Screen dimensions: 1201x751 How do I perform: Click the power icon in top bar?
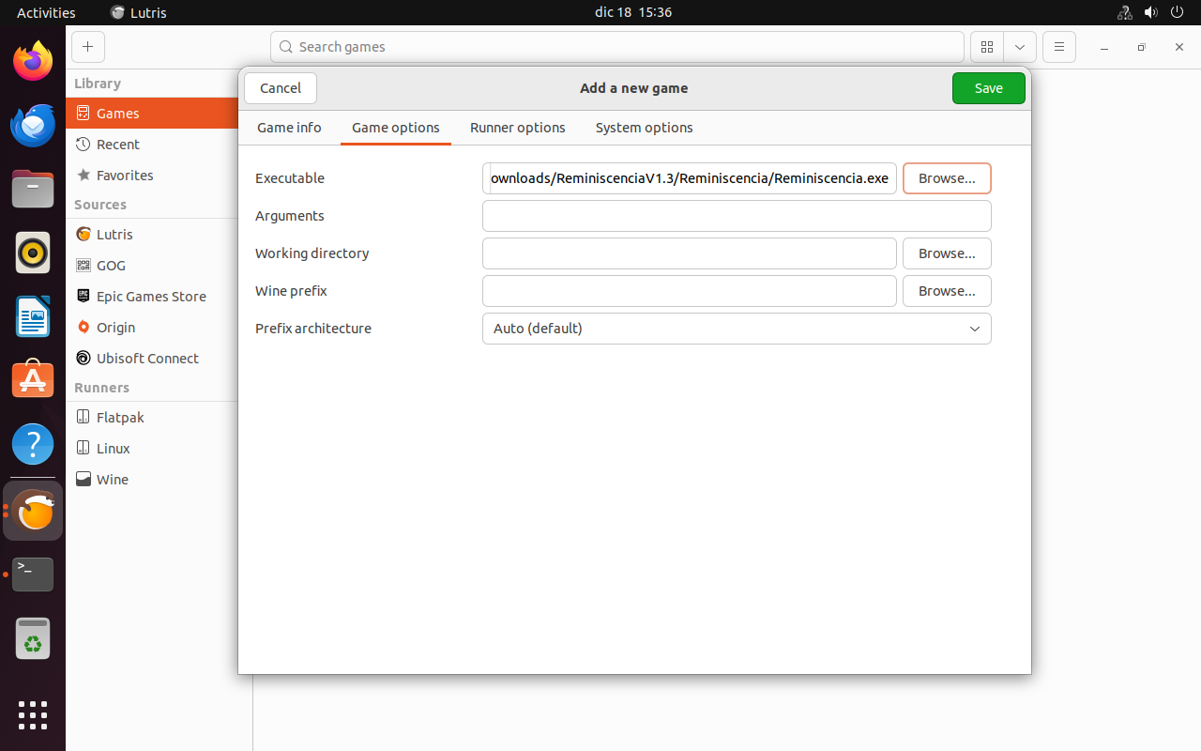click(1178, 12)
